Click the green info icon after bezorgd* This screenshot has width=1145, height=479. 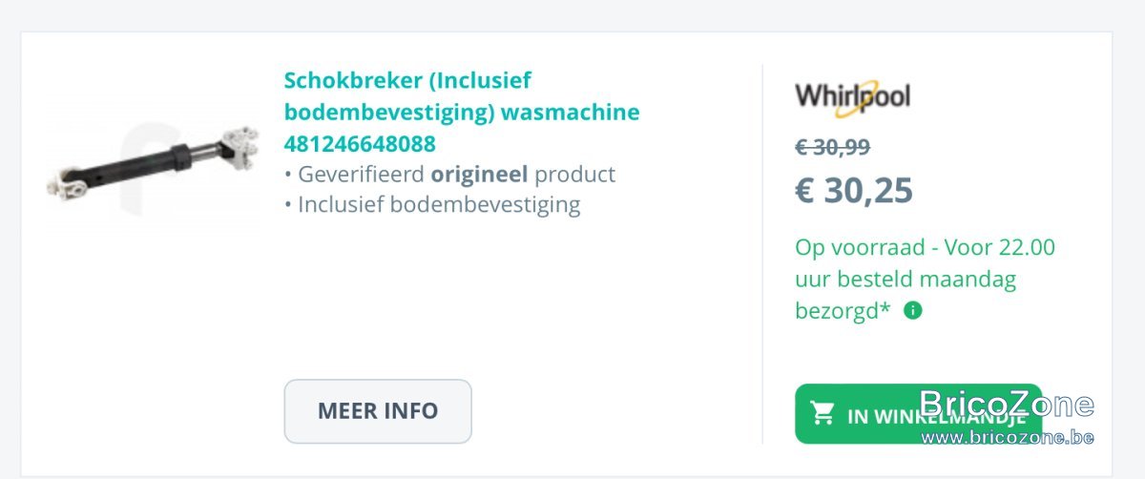pos(913,310)
